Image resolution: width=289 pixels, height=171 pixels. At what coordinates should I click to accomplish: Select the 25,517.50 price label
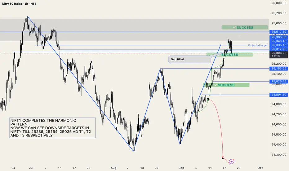click(x=279, y=32)
